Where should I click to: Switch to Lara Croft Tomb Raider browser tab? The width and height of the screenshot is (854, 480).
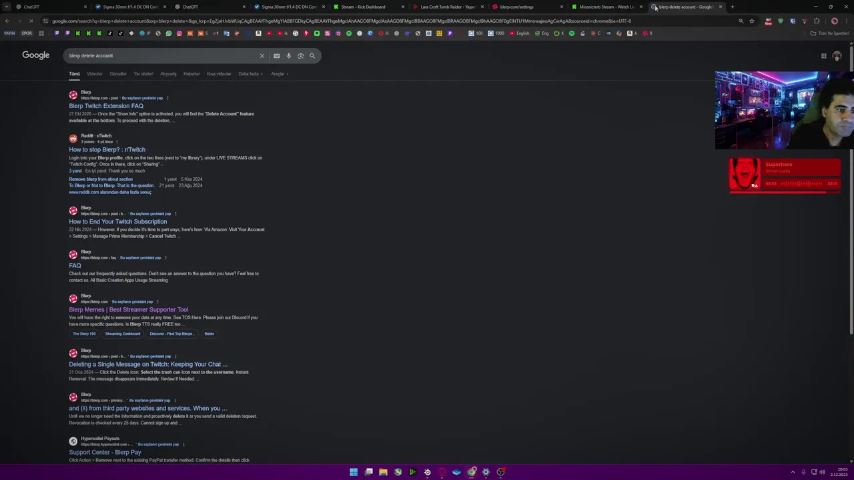[448, 7]
